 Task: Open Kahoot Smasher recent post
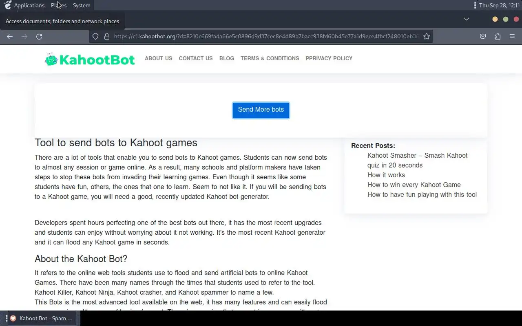(x=417, y=160)
